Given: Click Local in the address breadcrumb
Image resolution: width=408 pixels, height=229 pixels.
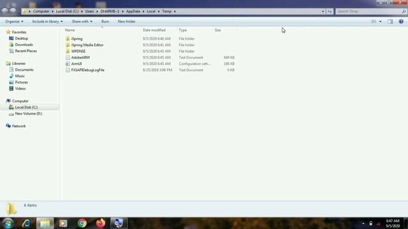Looking at the screenshot, I should click(151, 11).
